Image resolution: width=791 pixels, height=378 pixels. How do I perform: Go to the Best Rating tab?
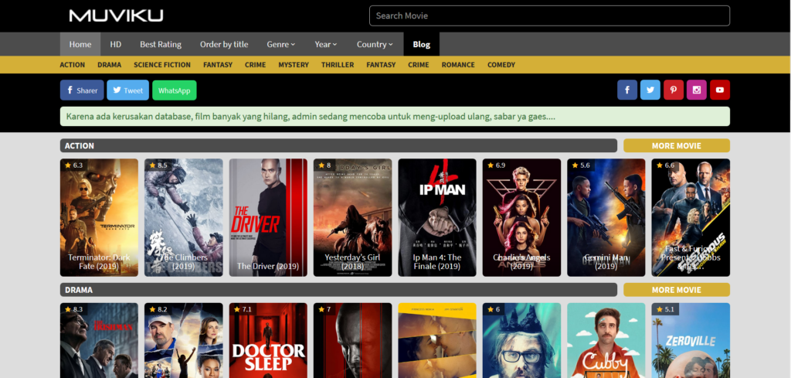point(161,44)
